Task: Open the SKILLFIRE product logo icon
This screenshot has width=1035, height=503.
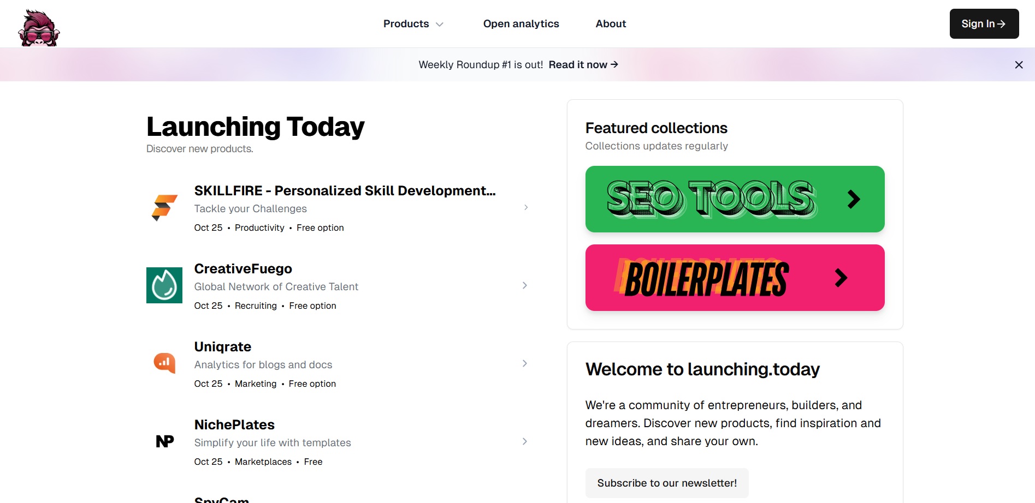Action: point(164,207)
